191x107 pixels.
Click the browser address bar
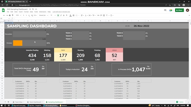pos(88,5)
